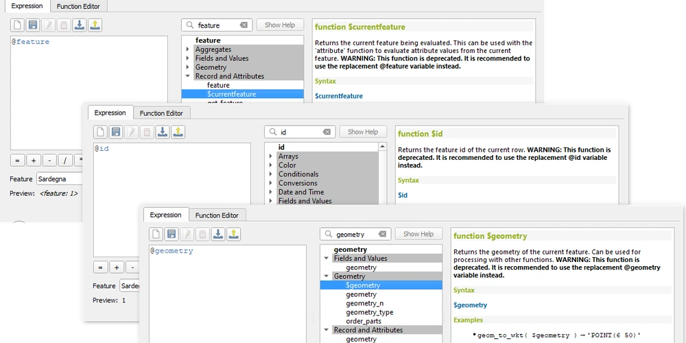This screenshot has height=343, width=686.
Task: Click Show Help next to the 'feature' search
Action: [280, 25]
